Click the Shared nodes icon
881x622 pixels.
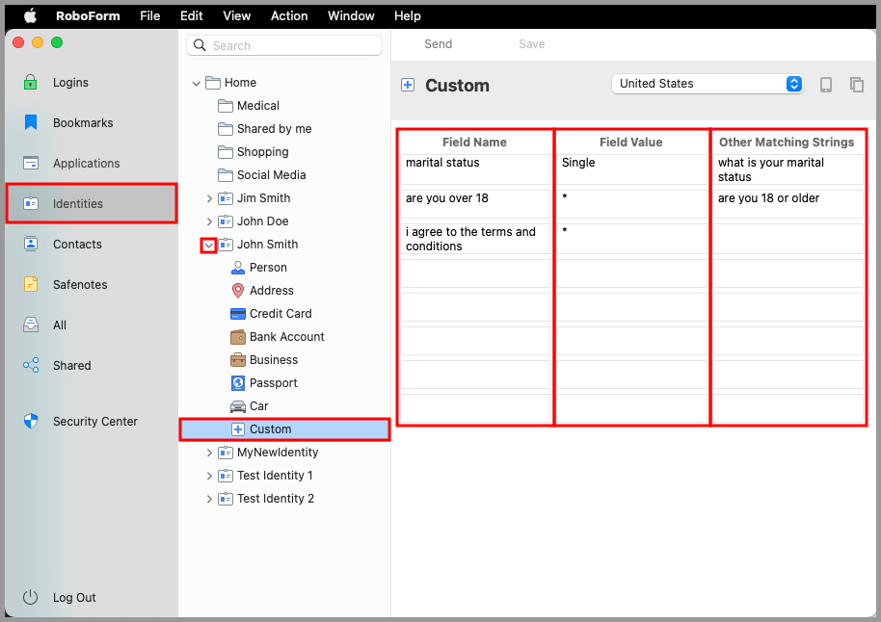coord(30,365)
